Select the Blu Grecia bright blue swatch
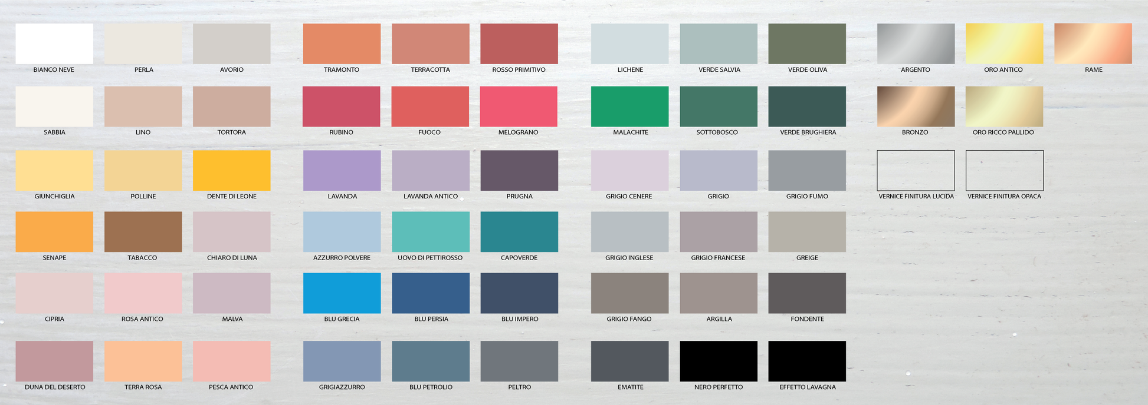 342,293
